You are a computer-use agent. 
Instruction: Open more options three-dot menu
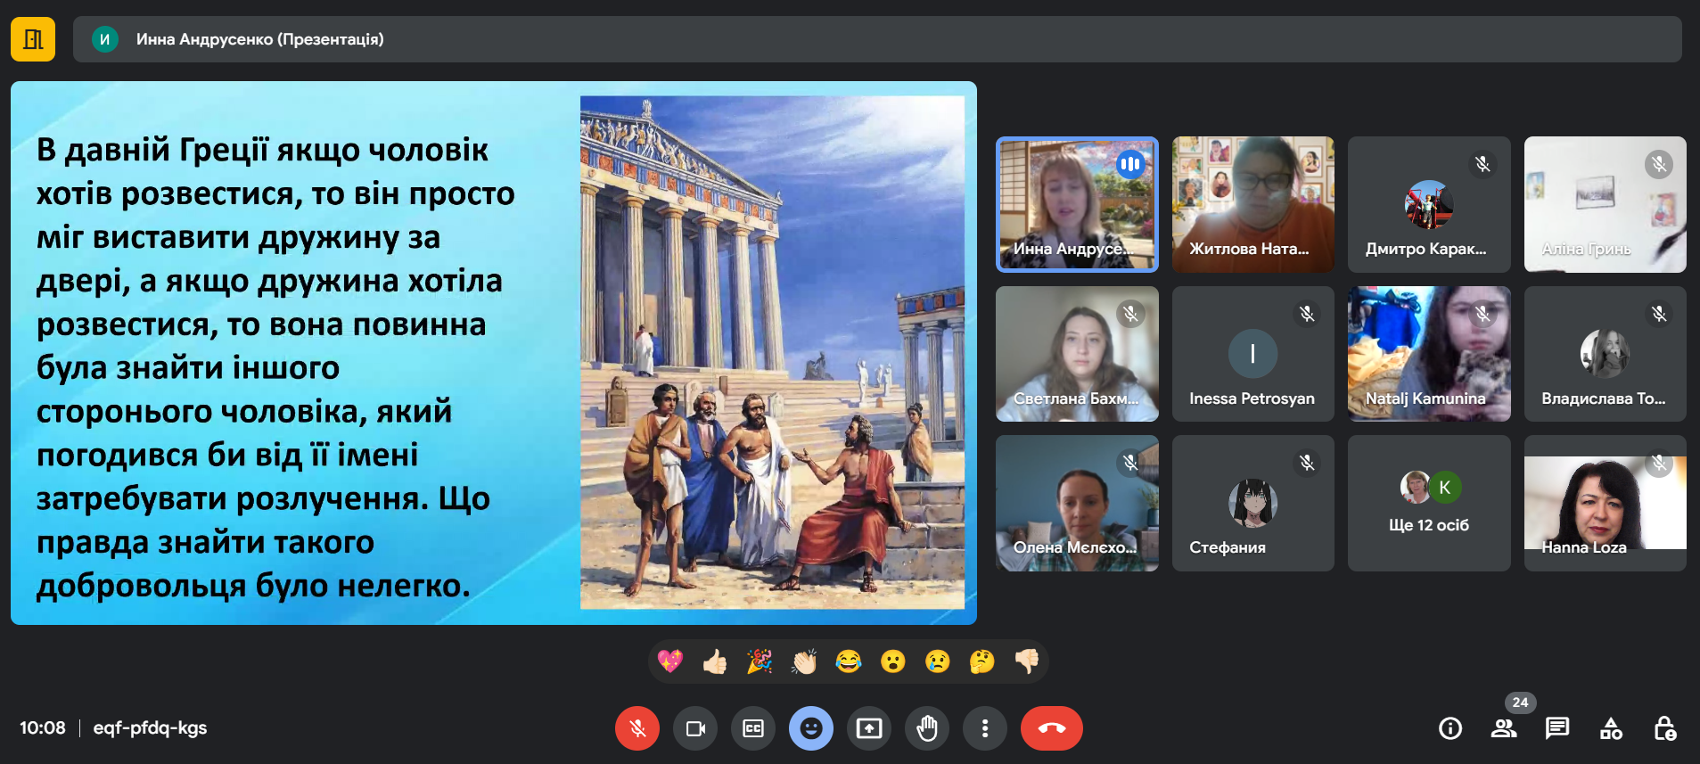click(x=984, y=728)
